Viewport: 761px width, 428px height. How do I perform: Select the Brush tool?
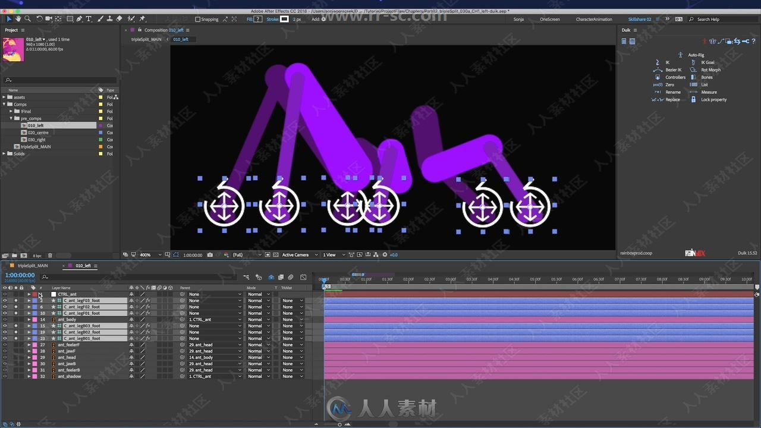pos(99,19)
